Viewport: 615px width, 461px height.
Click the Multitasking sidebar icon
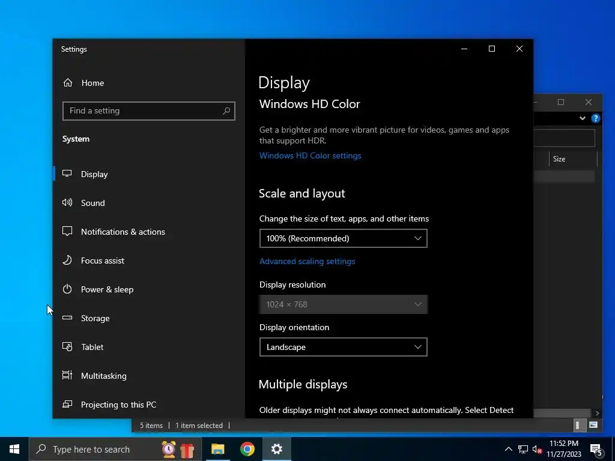pyautogui.click(x=67, y=375)
